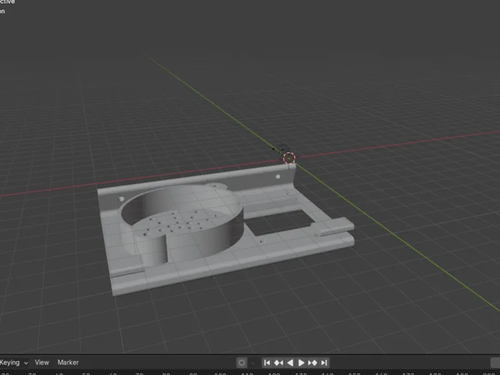
Task: Jump to the previous keyframe
Action: pyautogui.click(x=278, y=363)
